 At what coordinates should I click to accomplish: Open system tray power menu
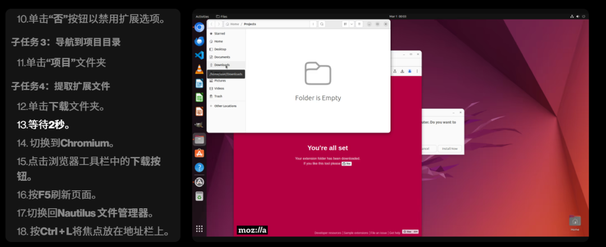click(x=584, y=17)
